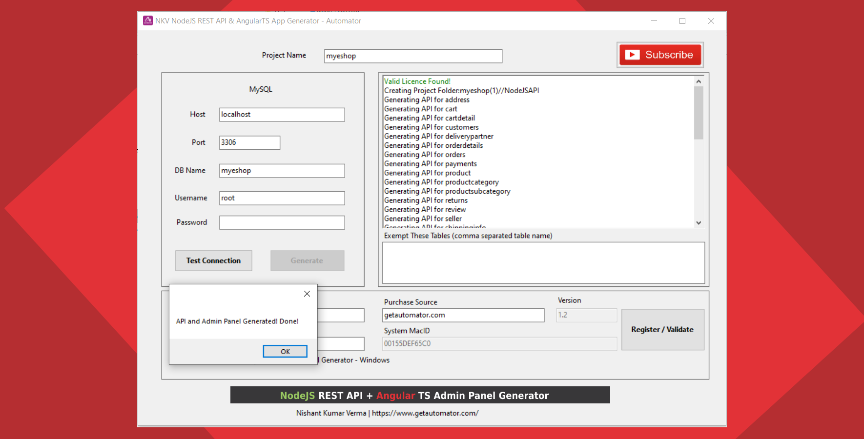Screen dimensions: 864x439
Task: Click the app logo icon in title bar
Action: [147, 20]
